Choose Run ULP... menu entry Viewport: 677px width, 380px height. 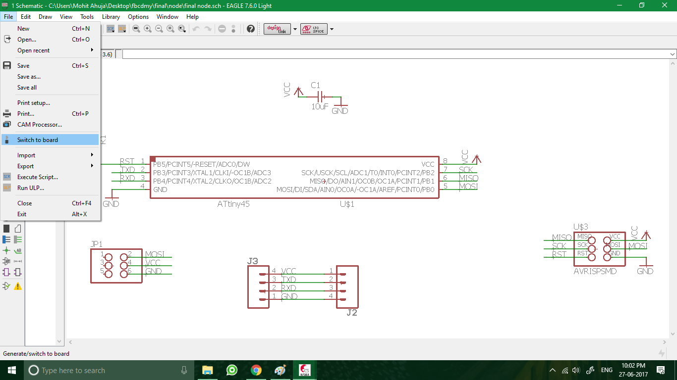[51, 188]
